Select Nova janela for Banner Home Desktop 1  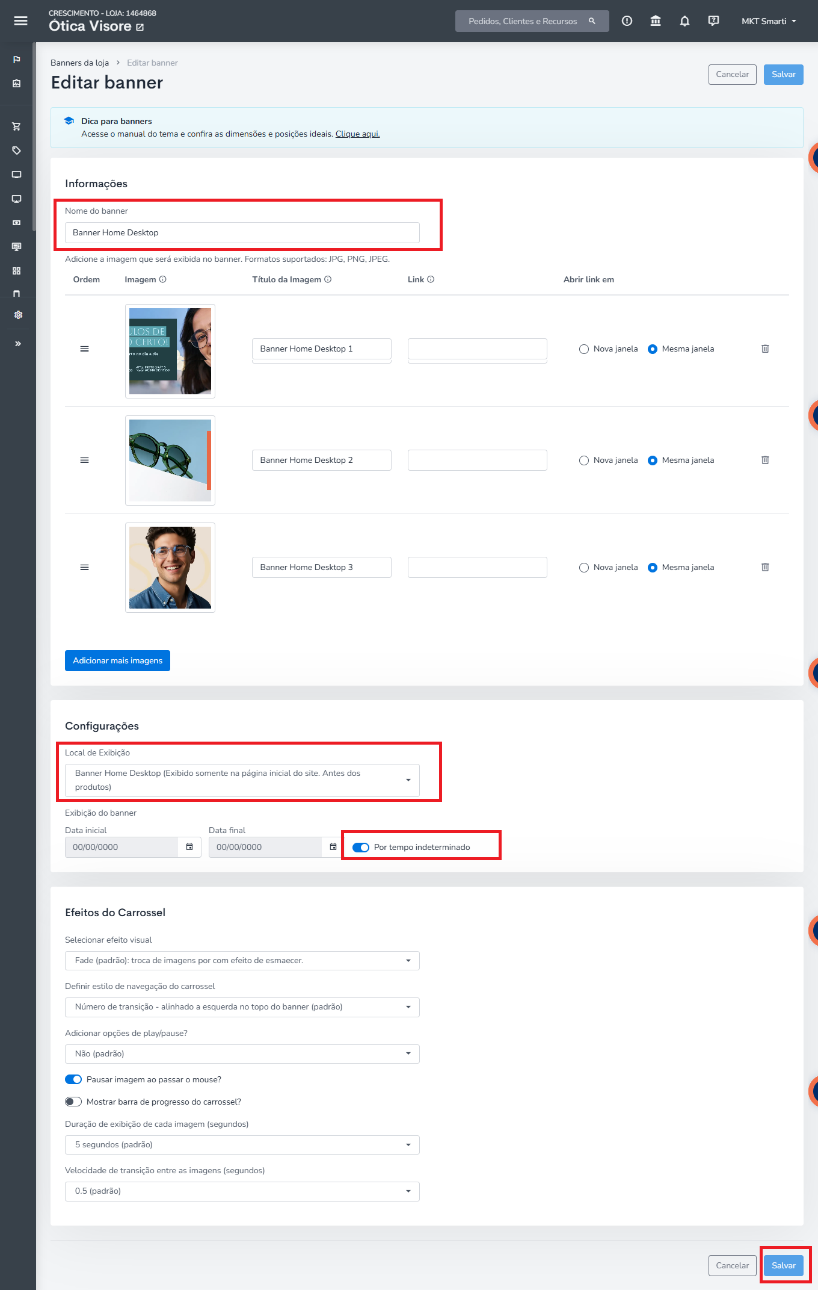583,349
